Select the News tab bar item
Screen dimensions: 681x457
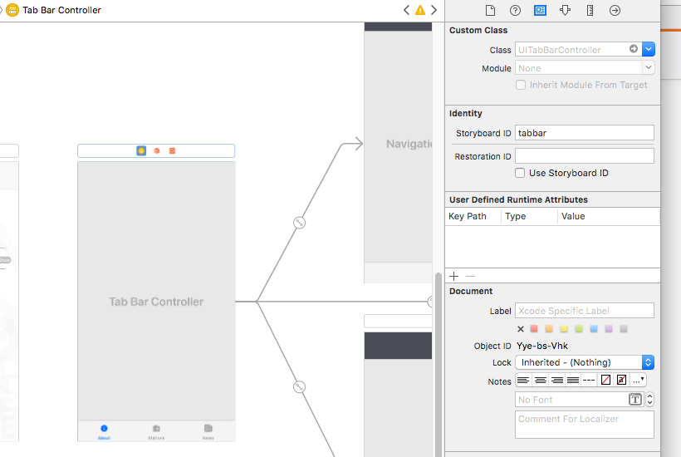pos(208,430)
